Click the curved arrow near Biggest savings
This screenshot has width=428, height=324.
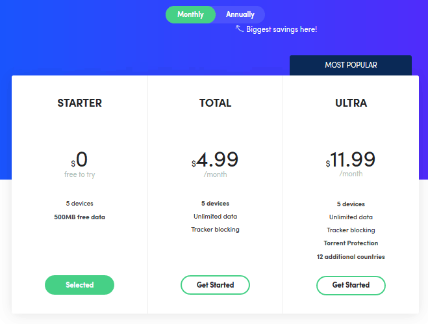tap(240, 29)
